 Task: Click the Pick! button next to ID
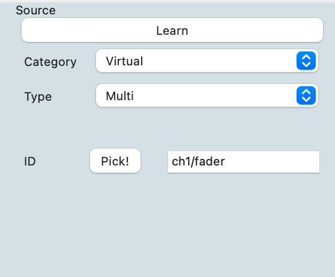(115, 161)
